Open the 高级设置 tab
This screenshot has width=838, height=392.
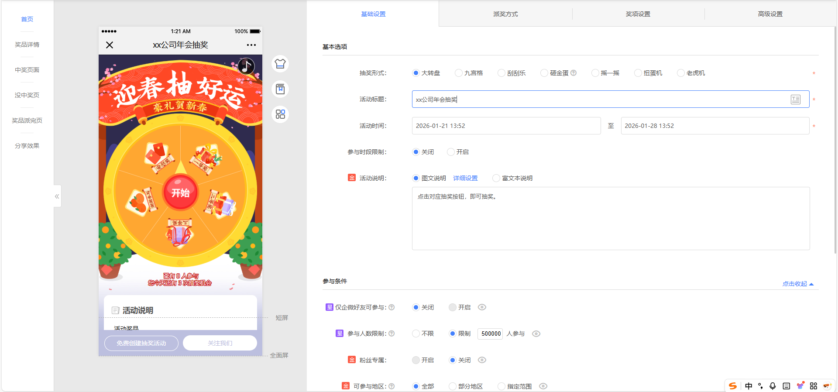tap(770, 14)
